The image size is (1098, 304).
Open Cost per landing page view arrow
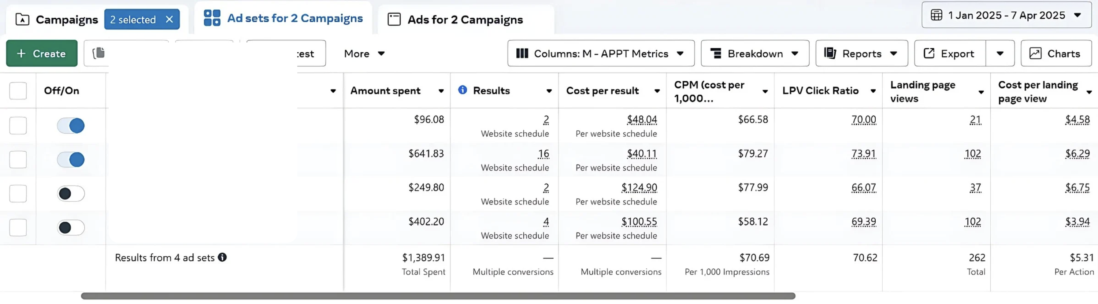coord(1089,92)
